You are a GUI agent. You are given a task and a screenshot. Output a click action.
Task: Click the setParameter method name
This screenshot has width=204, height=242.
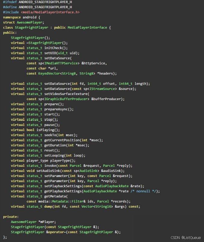(x=56, y=176)
